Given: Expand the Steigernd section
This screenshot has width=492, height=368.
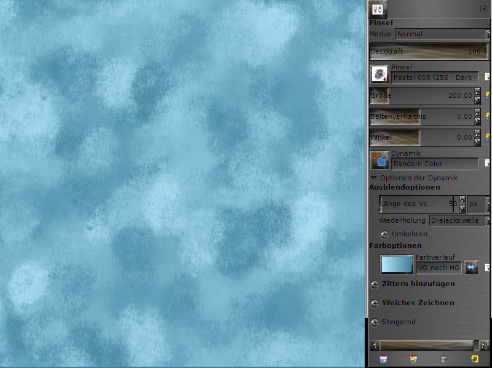Looking at the screenshot, I should 375,322.
